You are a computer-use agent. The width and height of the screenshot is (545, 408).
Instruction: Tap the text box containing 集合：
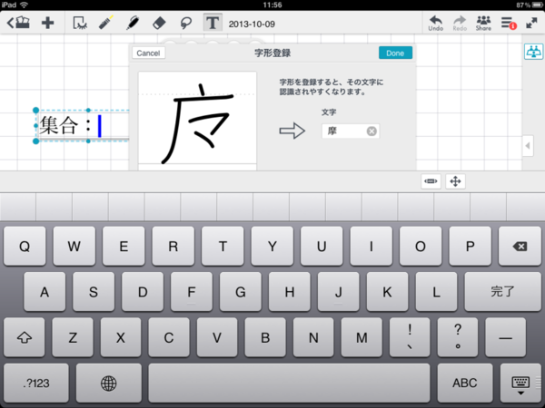tap(83, 126)
